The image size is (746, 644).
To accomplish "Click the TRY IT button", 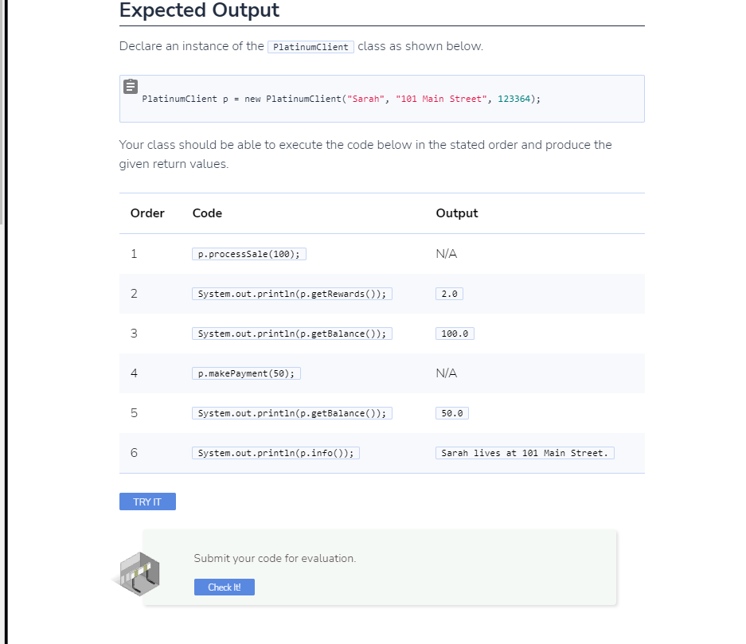I will pos(147,502).
